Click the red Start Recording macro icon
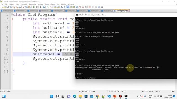177x99 pixels. [x=90, y=7]
